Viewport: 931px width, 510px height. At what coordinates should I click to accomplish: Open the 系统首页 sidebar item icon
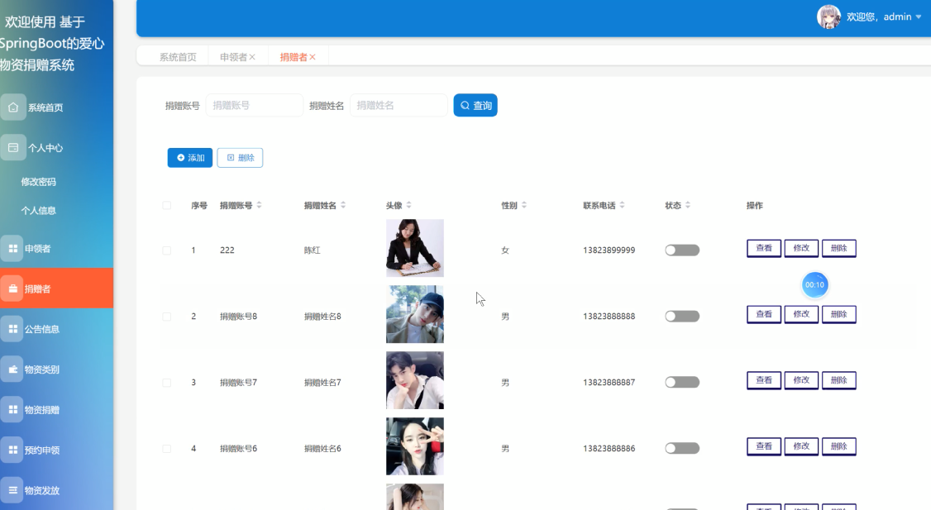pos(12,107)
